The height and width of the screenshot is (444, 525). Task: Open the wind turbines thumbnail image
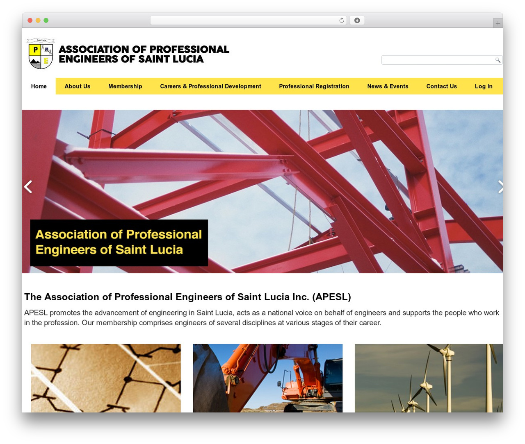[x=429, y=378]
